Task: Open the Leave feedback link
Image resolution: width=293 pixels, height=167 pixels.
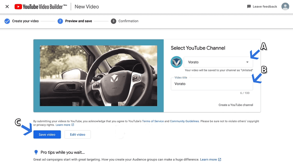Action: coord(262,6)
